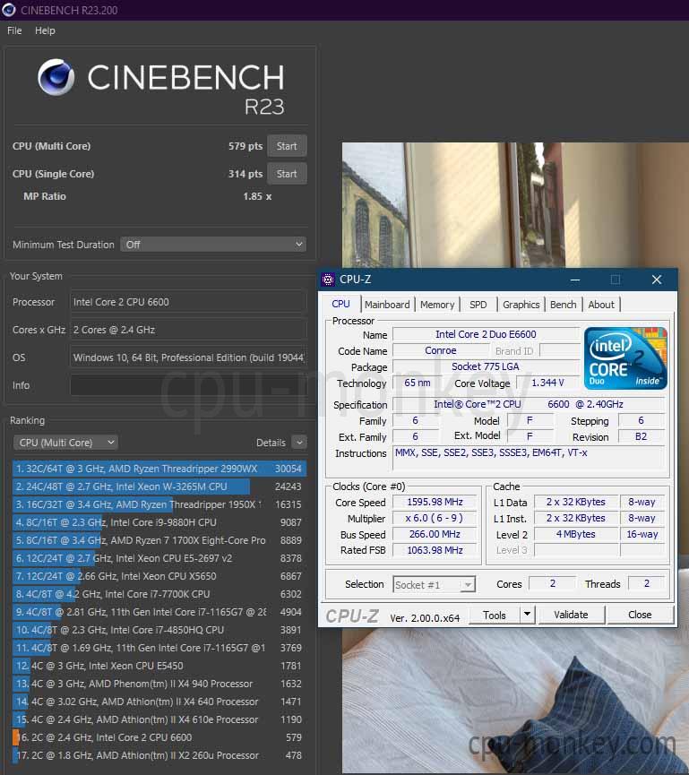Minimize the CPU-Z window
The height and width of the screenshot is (775, 689).
(575, 280)
